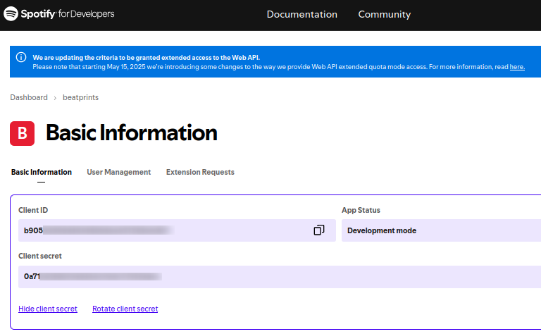
Task: Click the info icon in blue banner
Action: tap(21, 57)
